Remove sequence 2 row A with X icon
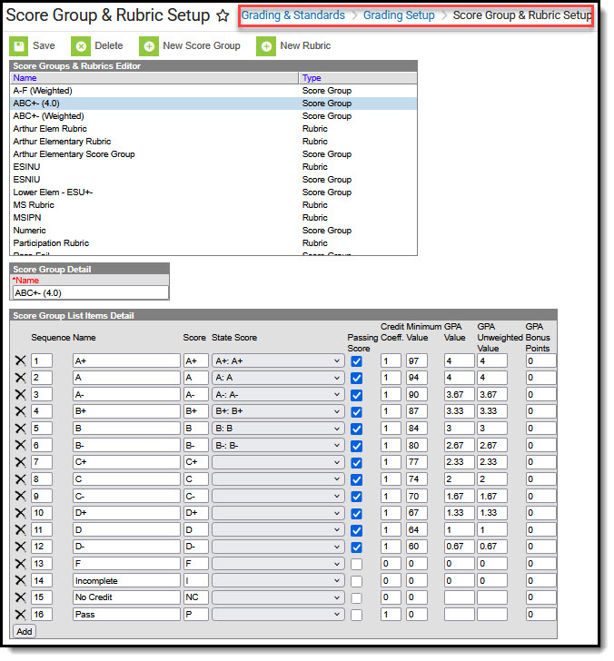This screenshot has height=661, width=614. pyautogui.click(x=20, y=378)
